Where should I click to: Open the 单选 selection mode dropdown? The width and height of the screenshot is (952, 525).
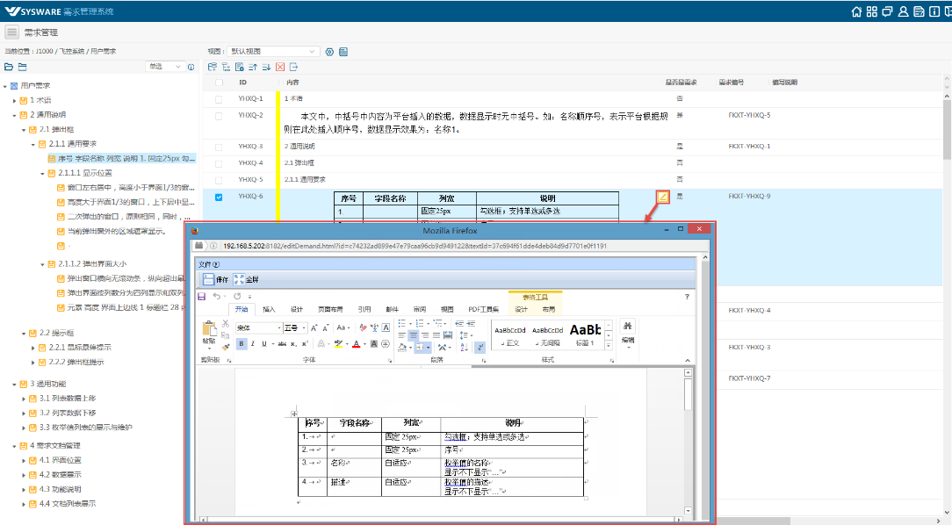pyautogui.click(x=163, y=67)
